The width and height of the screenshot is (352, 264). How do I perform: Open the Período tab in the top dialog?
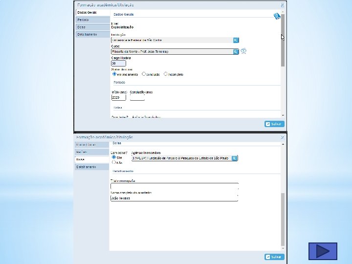93,20
